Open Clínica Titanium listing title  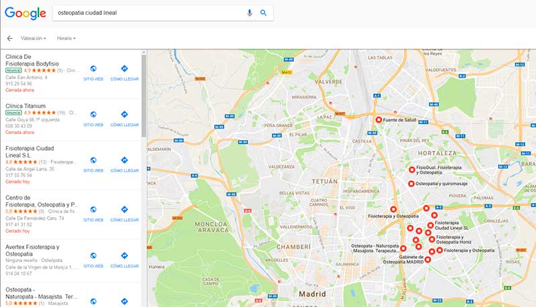pos(25,106)
